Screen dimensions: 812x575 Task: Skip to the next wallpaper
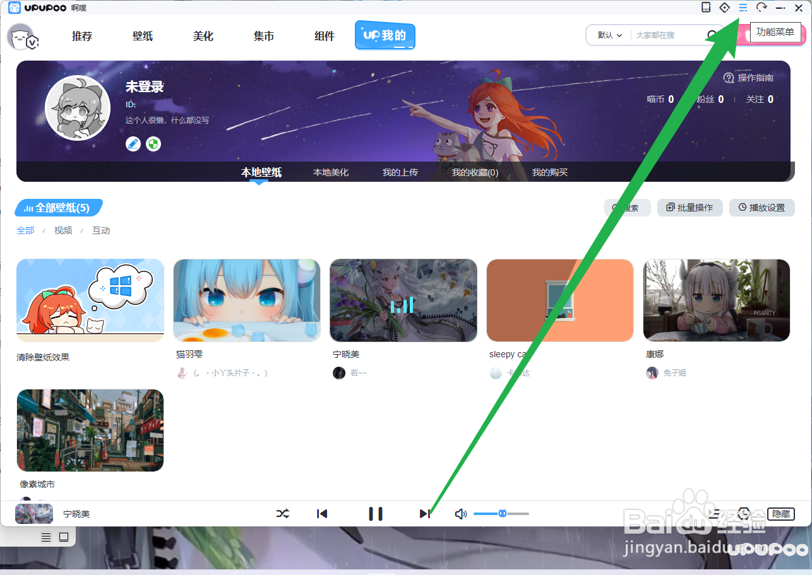pyautogui.click(x=425, y=514)
